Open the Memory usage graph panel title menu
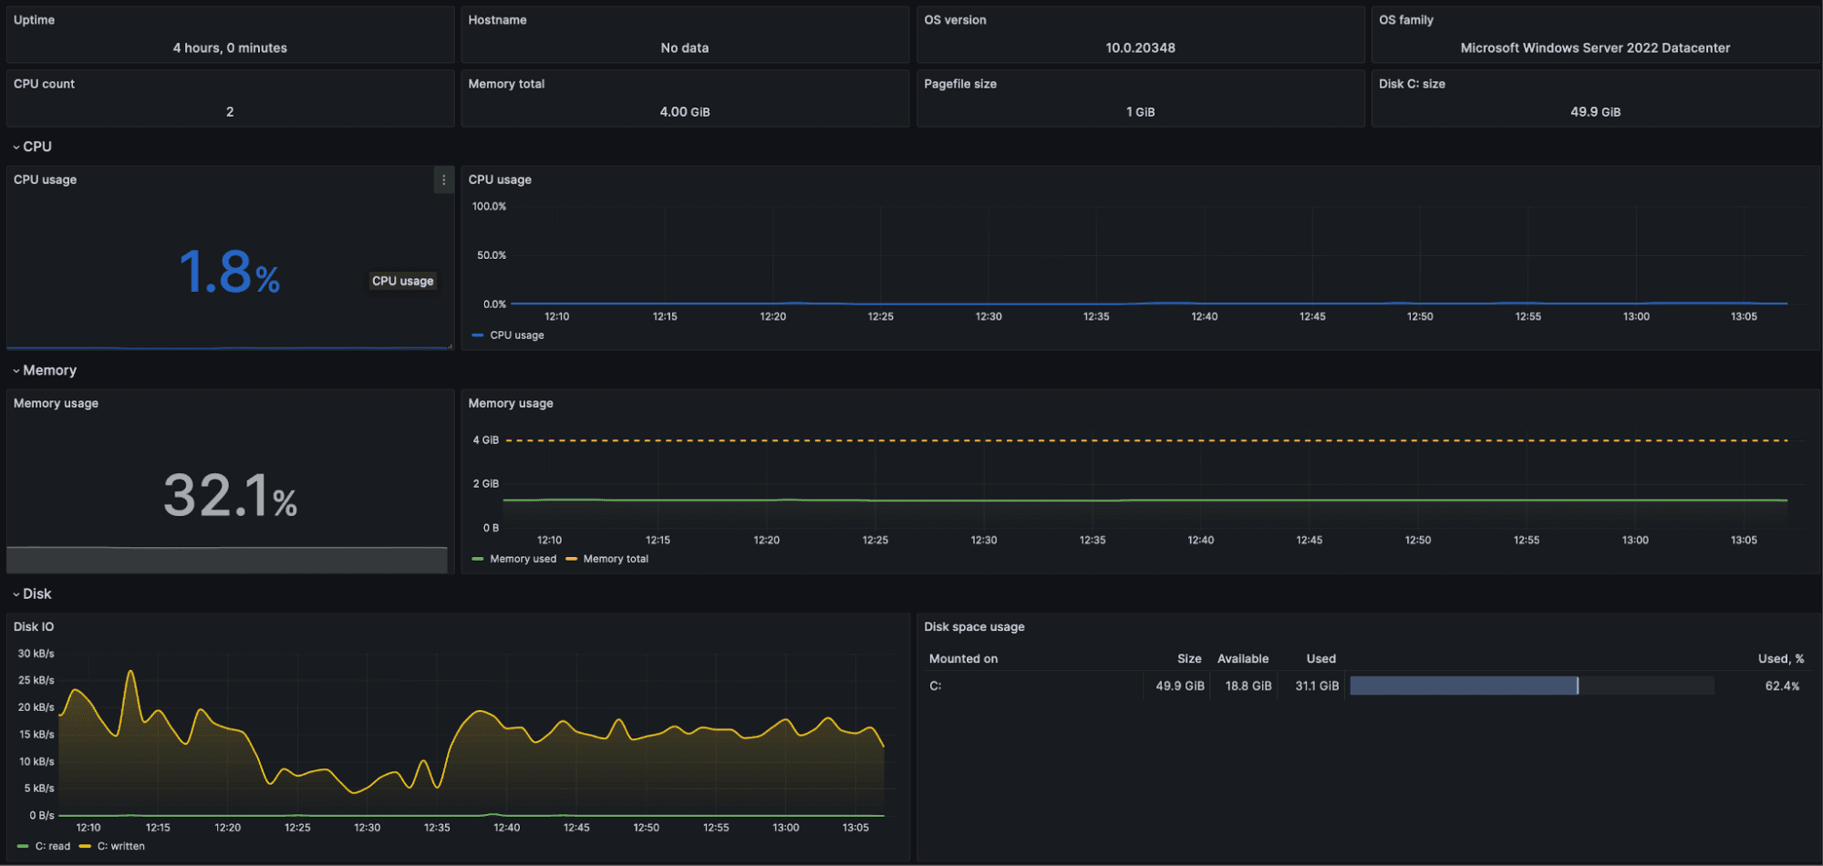 (x=511, y=403)
